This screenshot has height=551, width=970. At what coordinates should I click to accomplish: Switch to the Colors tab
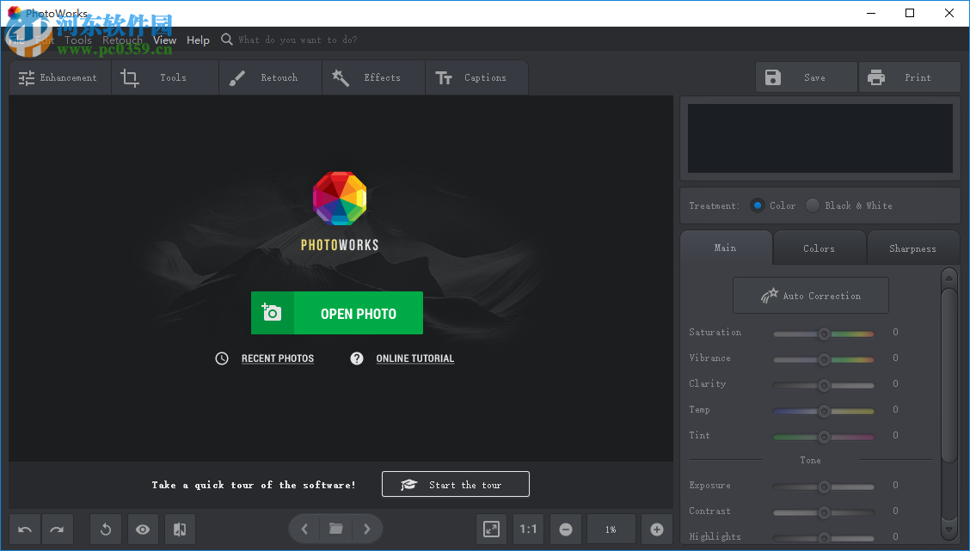(819, 248)
